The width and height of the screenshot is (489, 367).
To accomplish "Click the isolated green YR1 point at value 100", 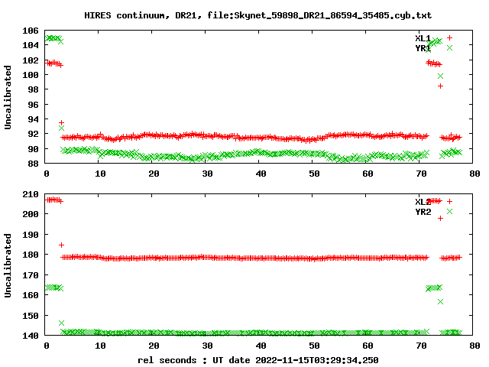I will 440,76.
